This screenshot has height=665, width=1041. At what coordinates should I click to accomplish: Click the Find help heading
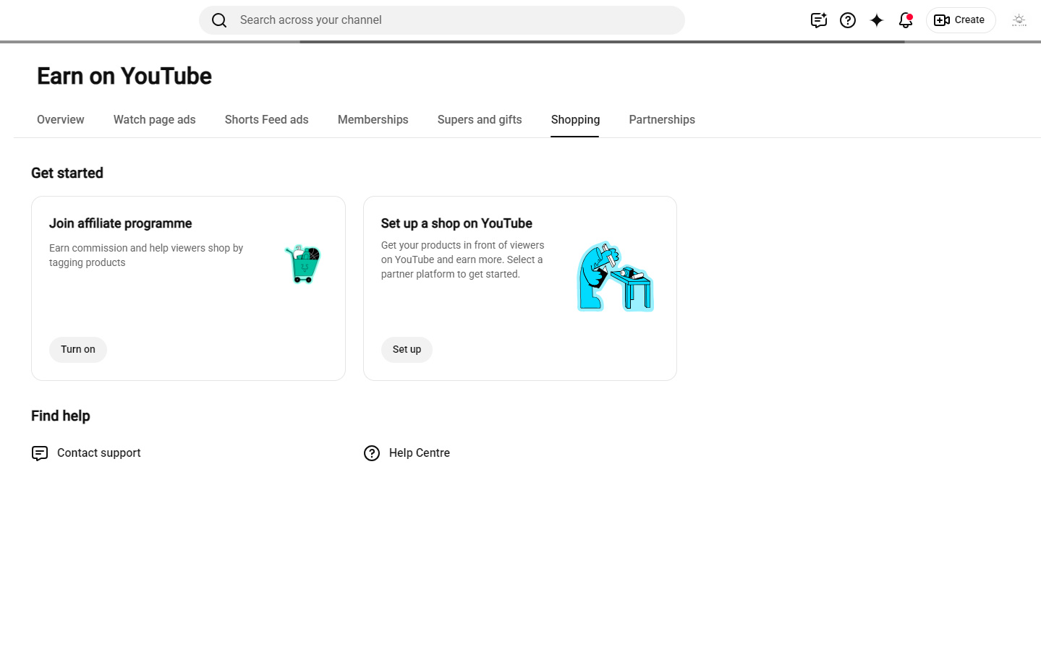(61, 416)
